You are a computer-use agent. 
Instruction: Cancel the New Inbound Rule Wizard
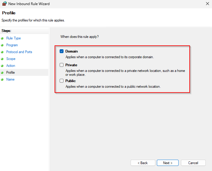point(193,163)
